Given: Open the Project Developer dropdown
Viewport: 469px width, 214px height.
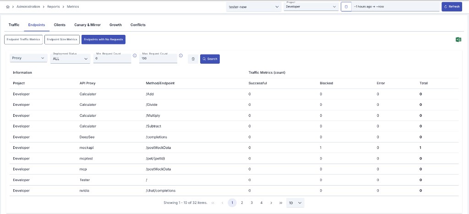Looking at the screenshot, I should (311, 6).
